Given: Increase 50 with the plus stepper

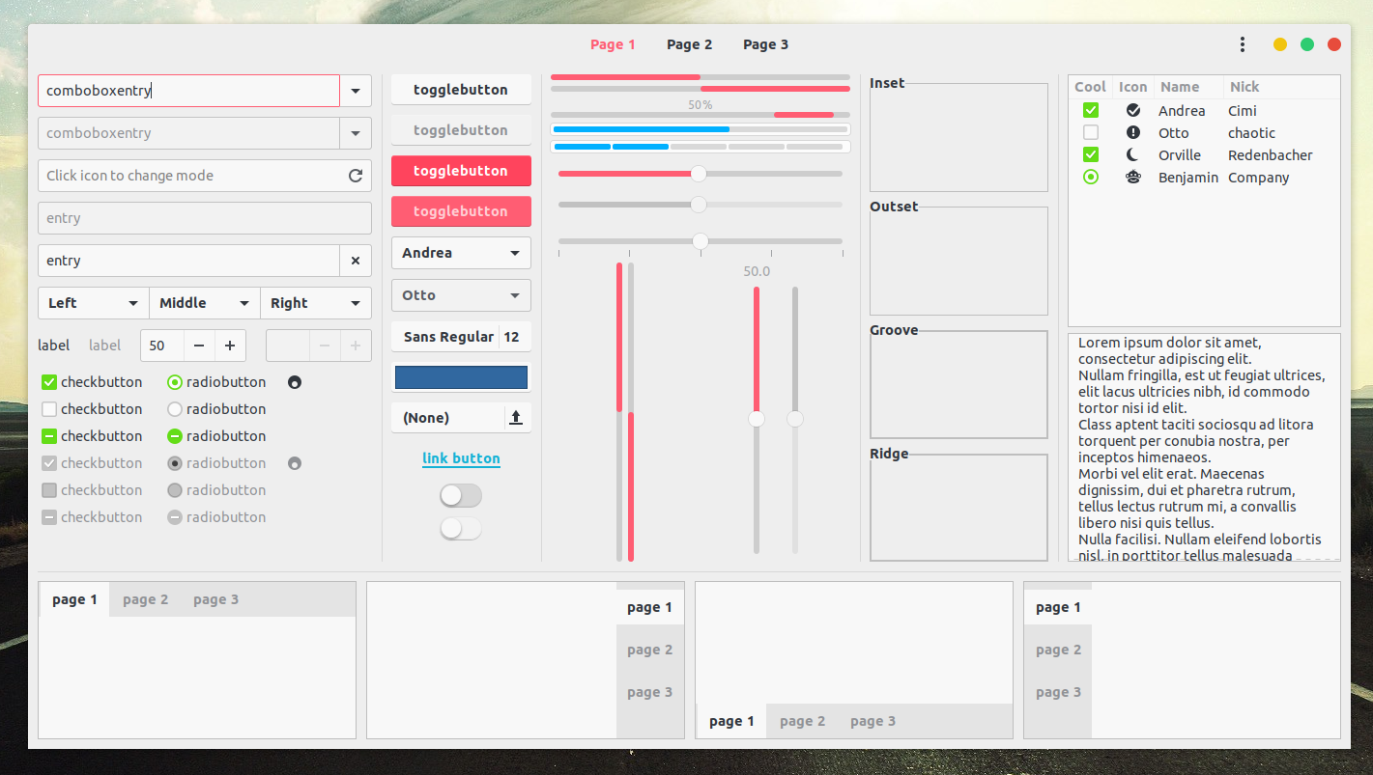Looking at the screenshot, I should (x=230, y=345).
